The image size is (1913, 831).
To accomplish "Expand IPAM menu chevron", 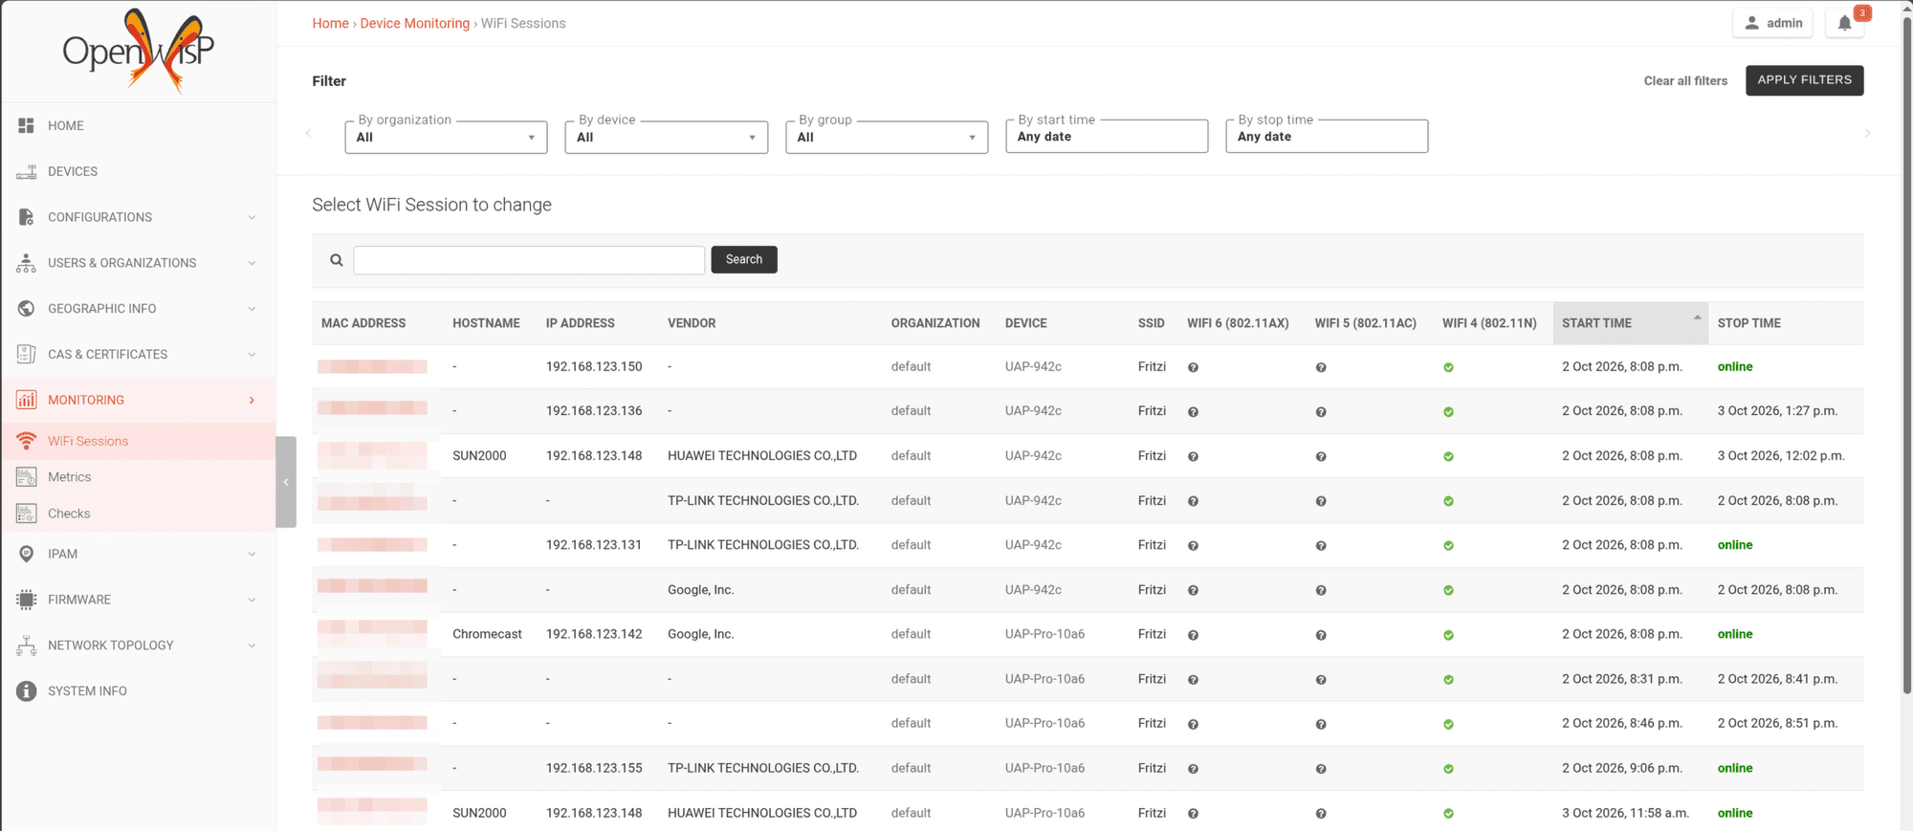I will pos(252,554).
